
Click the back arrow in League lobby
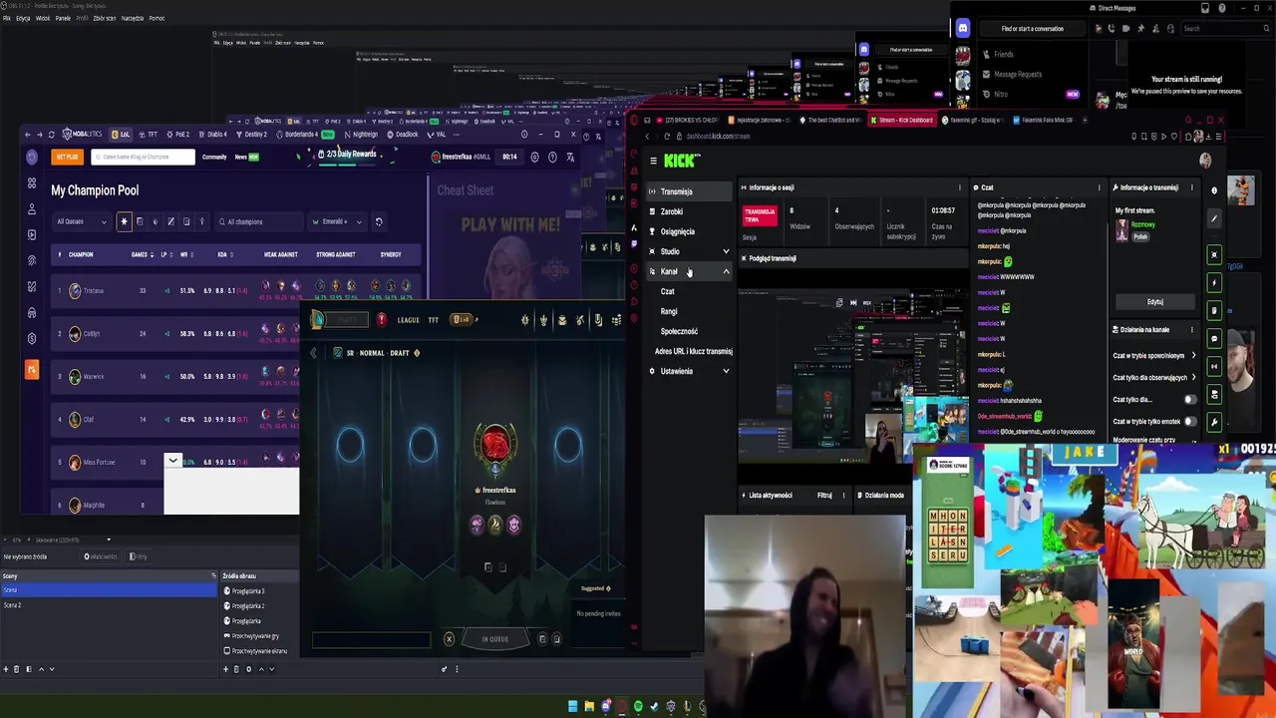[x=313, y=353]
